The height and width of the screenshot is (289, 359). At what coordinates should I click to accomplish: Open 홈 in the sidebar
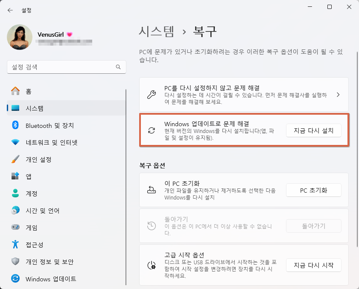[x=66, y=91]
